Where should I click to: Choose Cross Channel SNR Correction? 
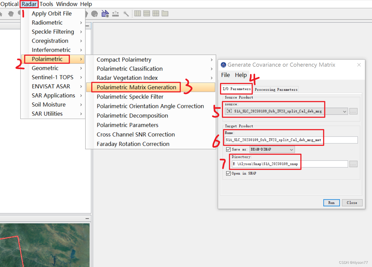[x=151, y=134]
